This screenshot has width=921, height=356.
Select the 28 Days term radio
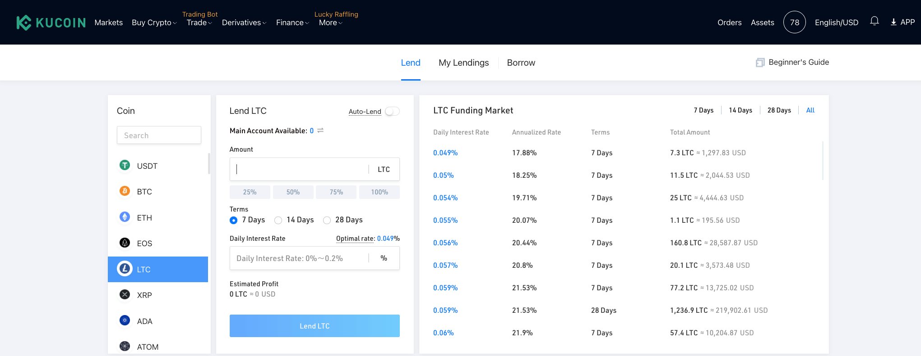coord(327,220)
